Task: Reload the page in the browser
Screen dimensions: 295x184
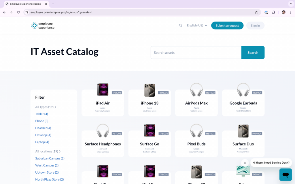Action: (18, 12)
